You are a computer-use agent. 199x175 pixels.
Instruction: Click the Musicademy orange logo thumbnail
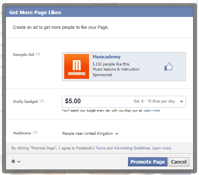(x=76, y=66)
